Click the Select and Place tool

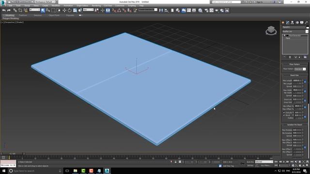coord(80,10)
